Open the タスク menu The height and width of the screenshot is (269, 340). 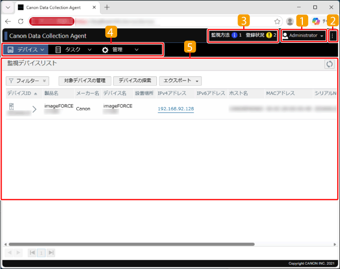[x=73, y=50]
